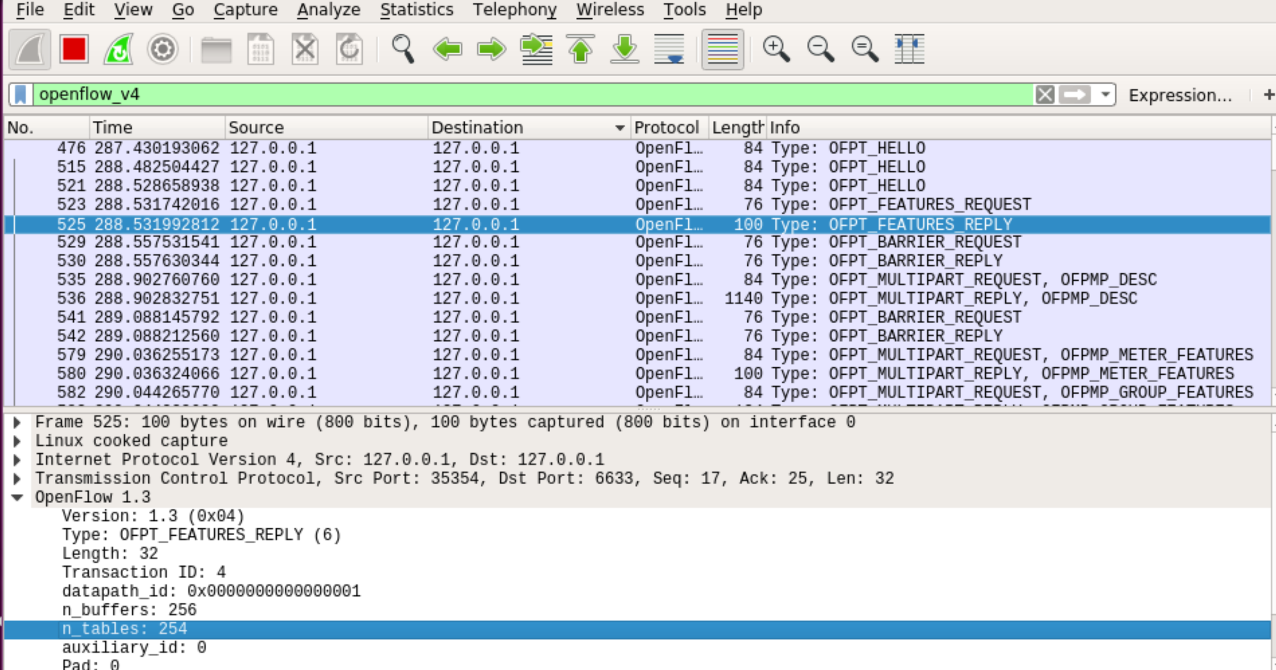This screenshot has width=1276, height=670.
Task: Go to the first packet icon
Action: pyautogui.click(x=580, y=49)
